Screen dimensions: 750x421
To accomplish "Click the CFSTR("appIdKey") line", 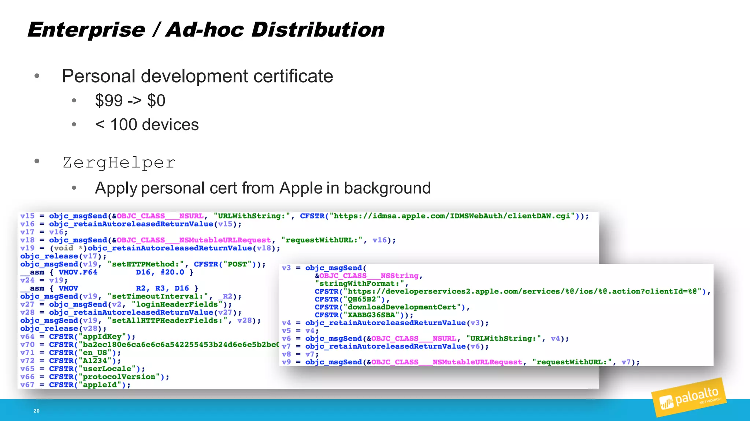I will coord(78,337).
